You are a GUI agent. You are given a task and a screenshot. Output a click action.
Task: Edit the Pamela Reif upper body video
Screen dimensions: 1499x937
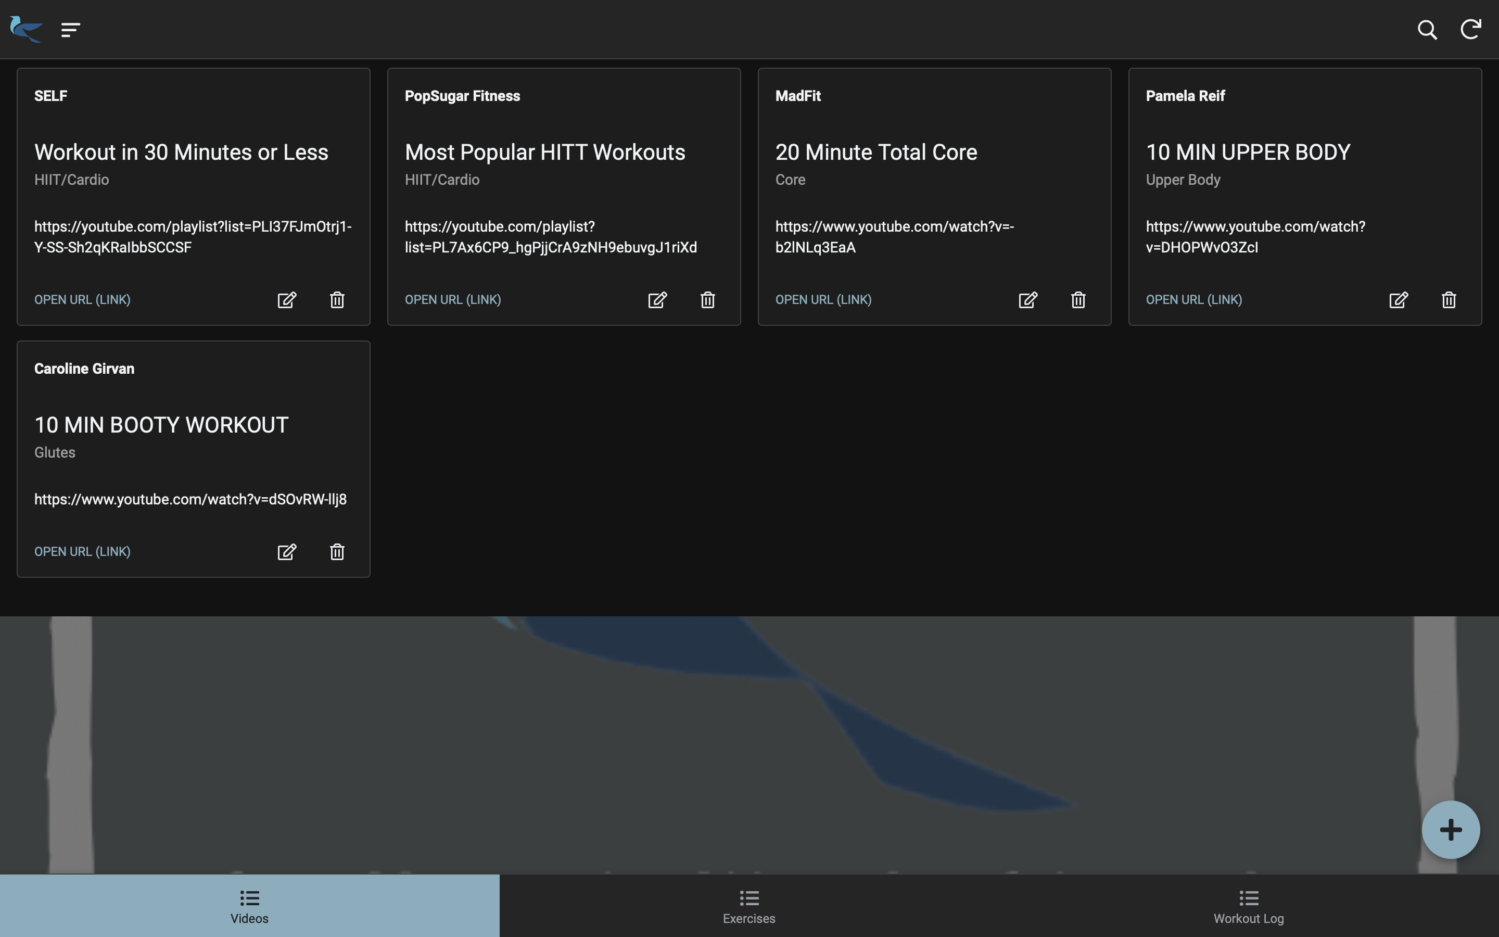coord(1398,300)
